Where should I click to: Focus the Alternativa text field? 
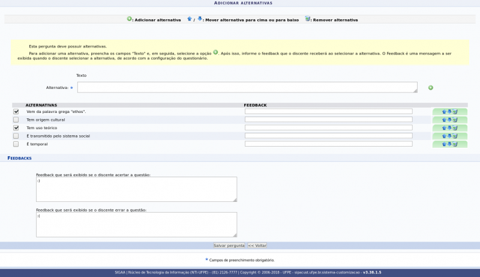247,87
